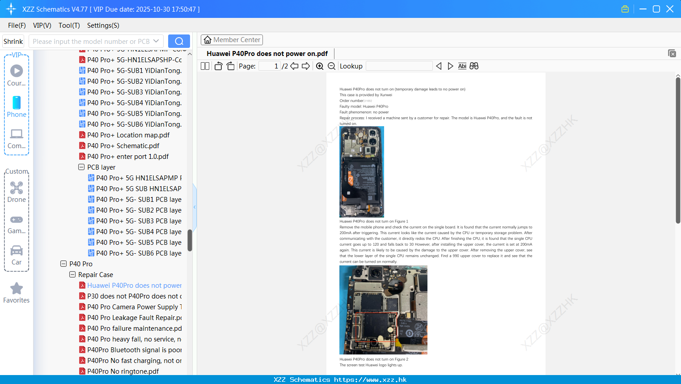
Task: Open the Drone category
Action: pos(17,192)
